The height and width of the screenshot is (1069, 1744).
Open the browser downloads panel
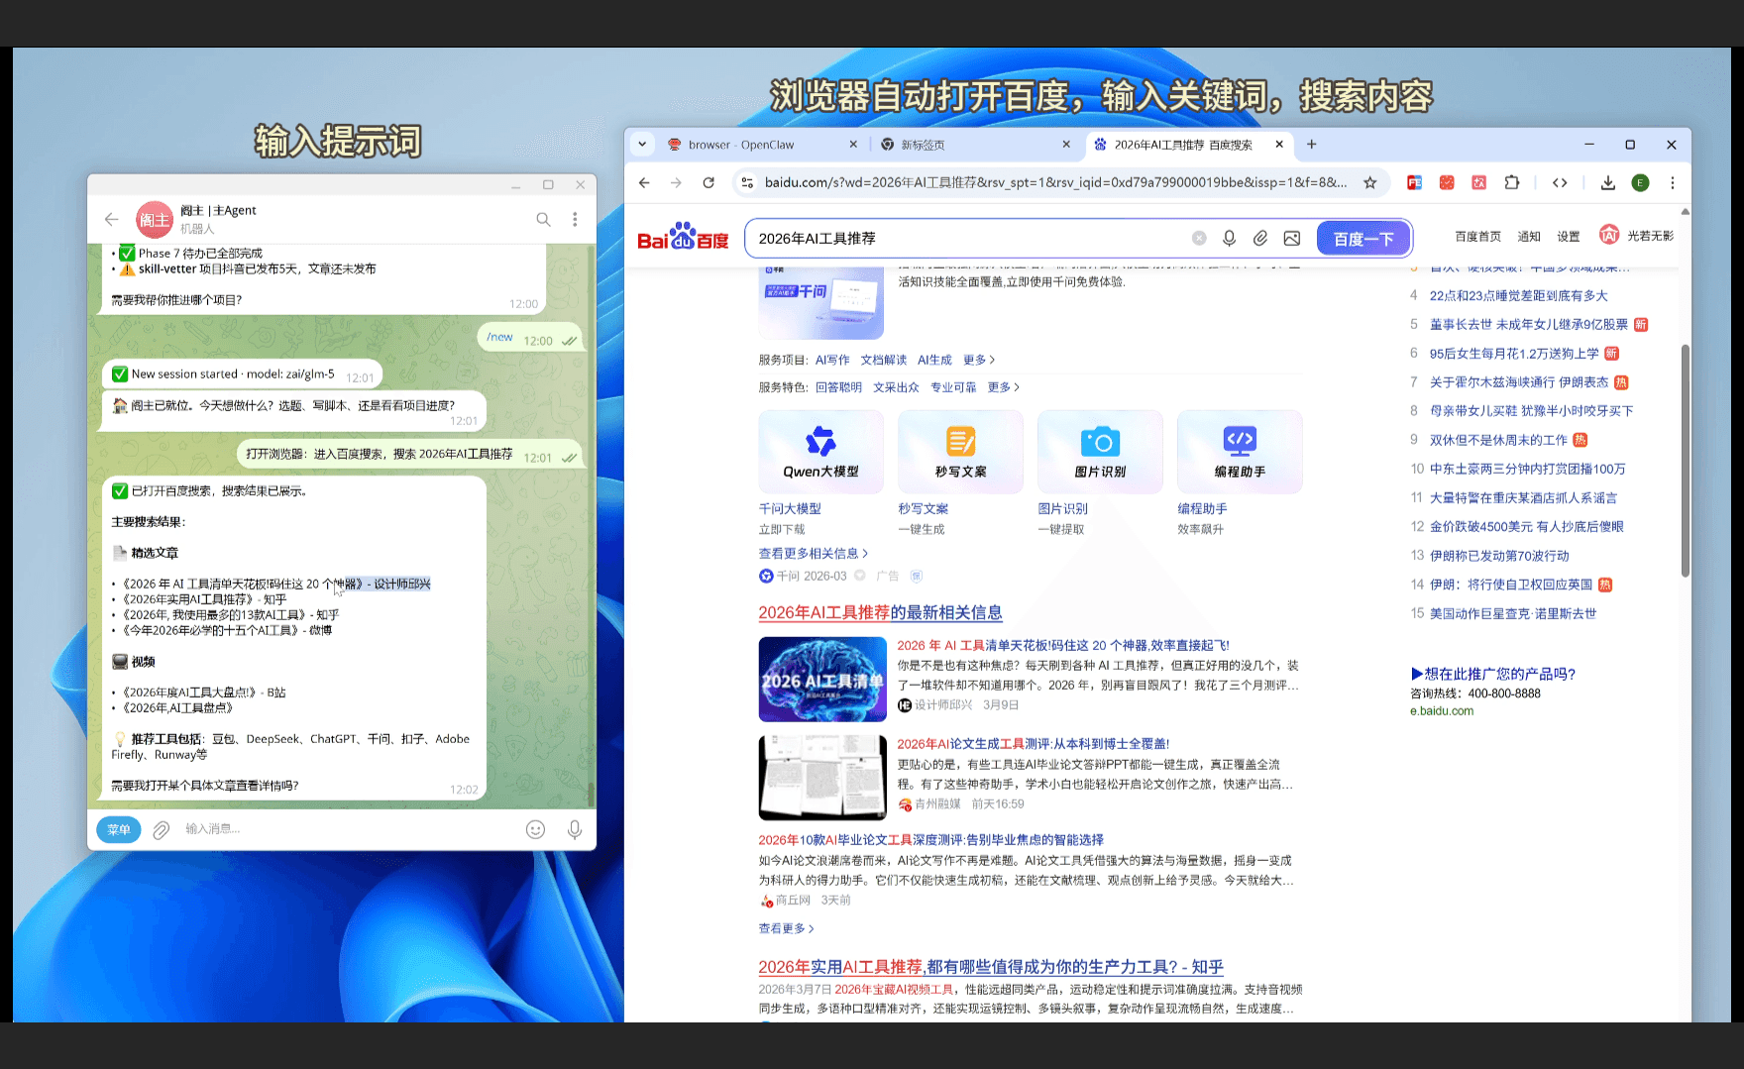click(x=1607, y=182)
